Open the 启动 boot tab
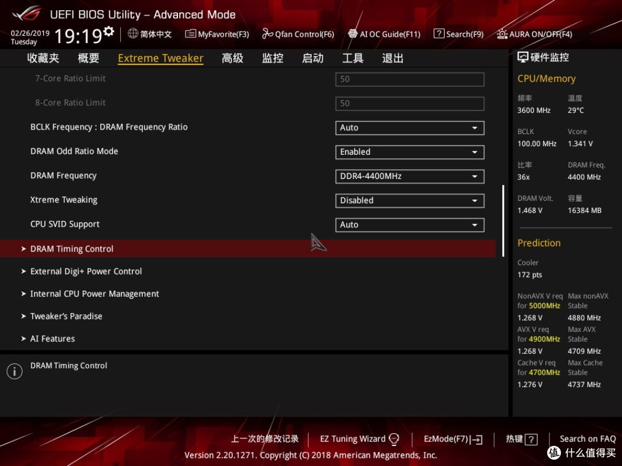 tap(313, 58)
